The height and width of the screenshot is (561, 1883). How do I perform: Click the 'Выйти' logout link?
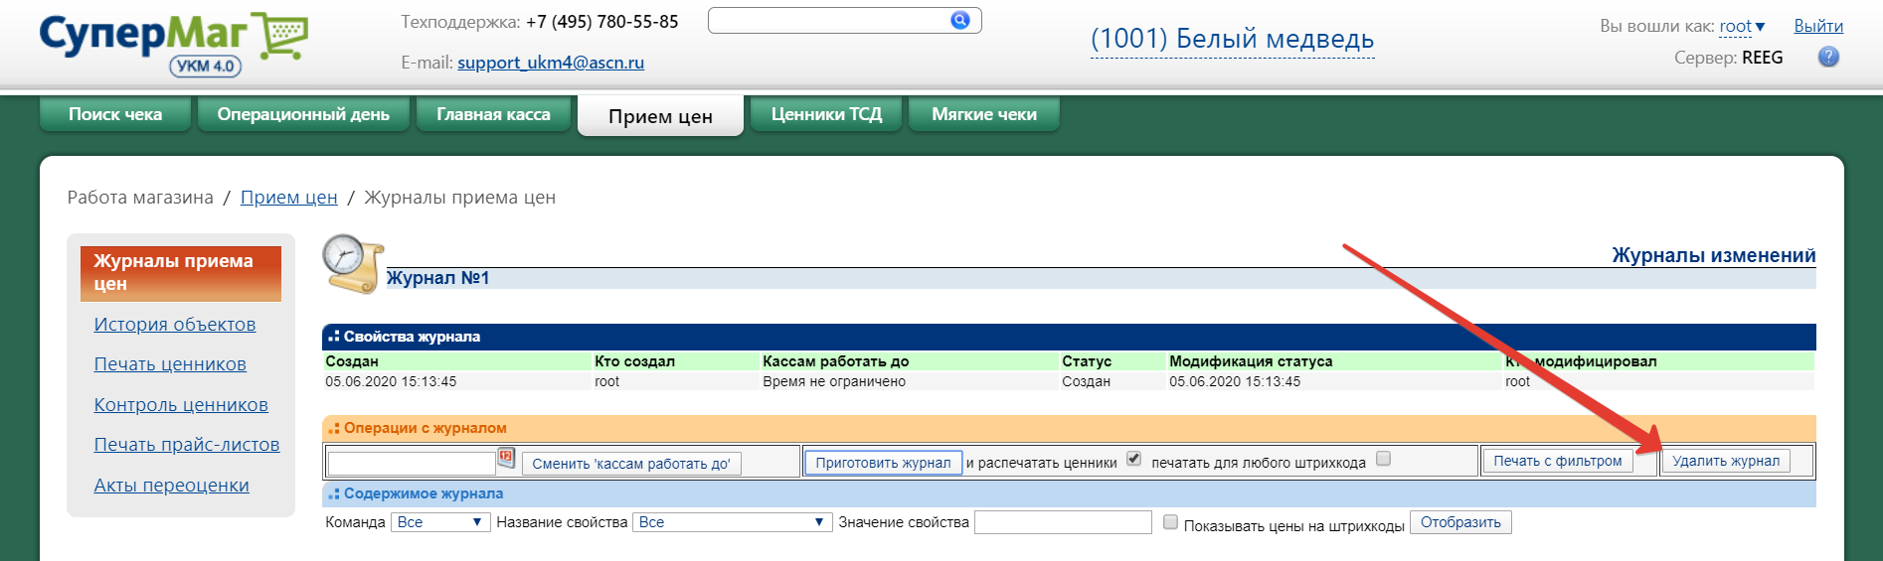pos(1818,26)
